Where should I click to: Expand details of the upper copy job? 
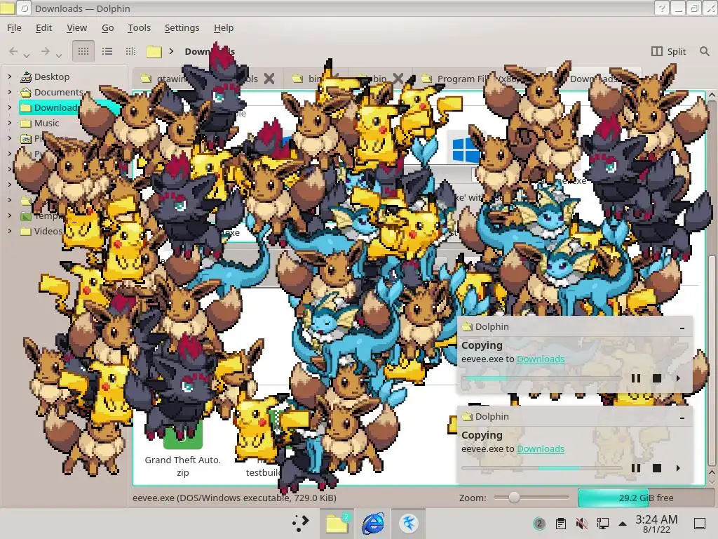click(x=678, y=378)
